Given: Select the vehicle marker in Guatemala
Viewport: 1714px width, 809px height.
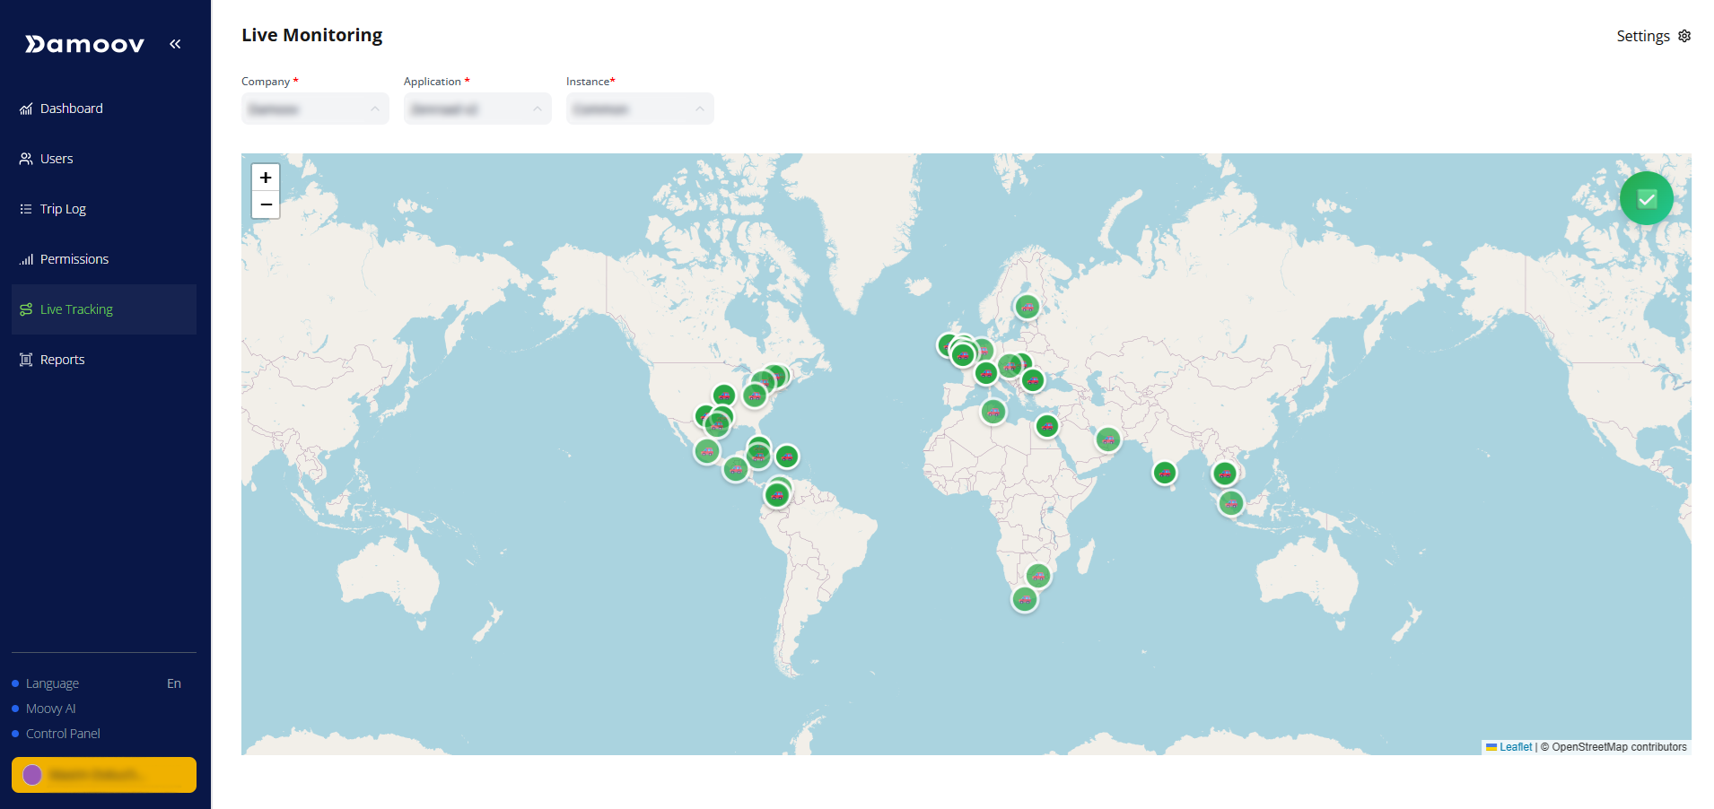Looking at the screenshot, I should pyautogui.click(x=736, y=468).
